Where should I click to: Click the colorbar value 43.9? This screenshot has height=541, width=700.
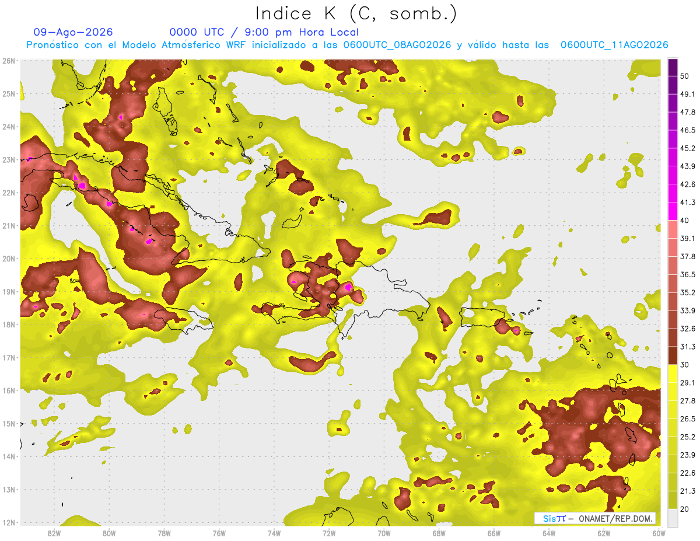(x=688, y=166)
